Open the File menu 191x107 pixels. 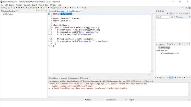(2, 5)
